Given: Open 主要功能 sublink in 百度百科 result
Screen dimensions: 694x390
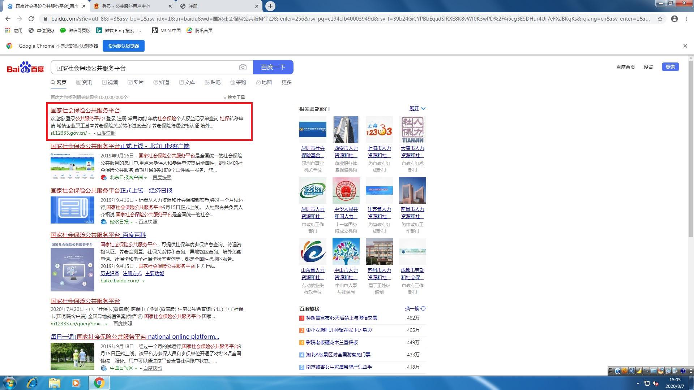Looking at the screenshot, I should coord(154,273).
